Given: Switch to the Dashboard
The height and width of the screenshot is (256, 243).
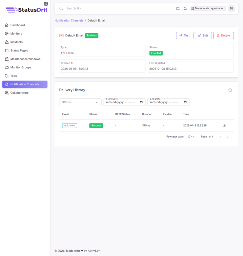Looking at the screenshot, I should (x=18, y=25).
